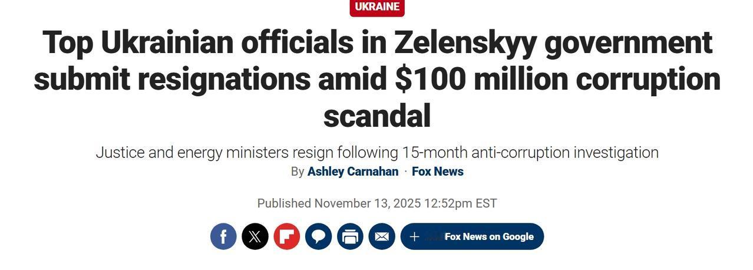Open comments using the speech bubble icon
Viewport: 753px width, 270px height.
[x=318, y=236]
